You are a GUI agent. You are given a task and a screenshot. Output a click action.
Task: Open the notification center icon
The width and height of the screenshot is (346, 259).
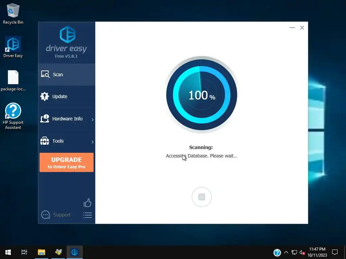(335, 252)
